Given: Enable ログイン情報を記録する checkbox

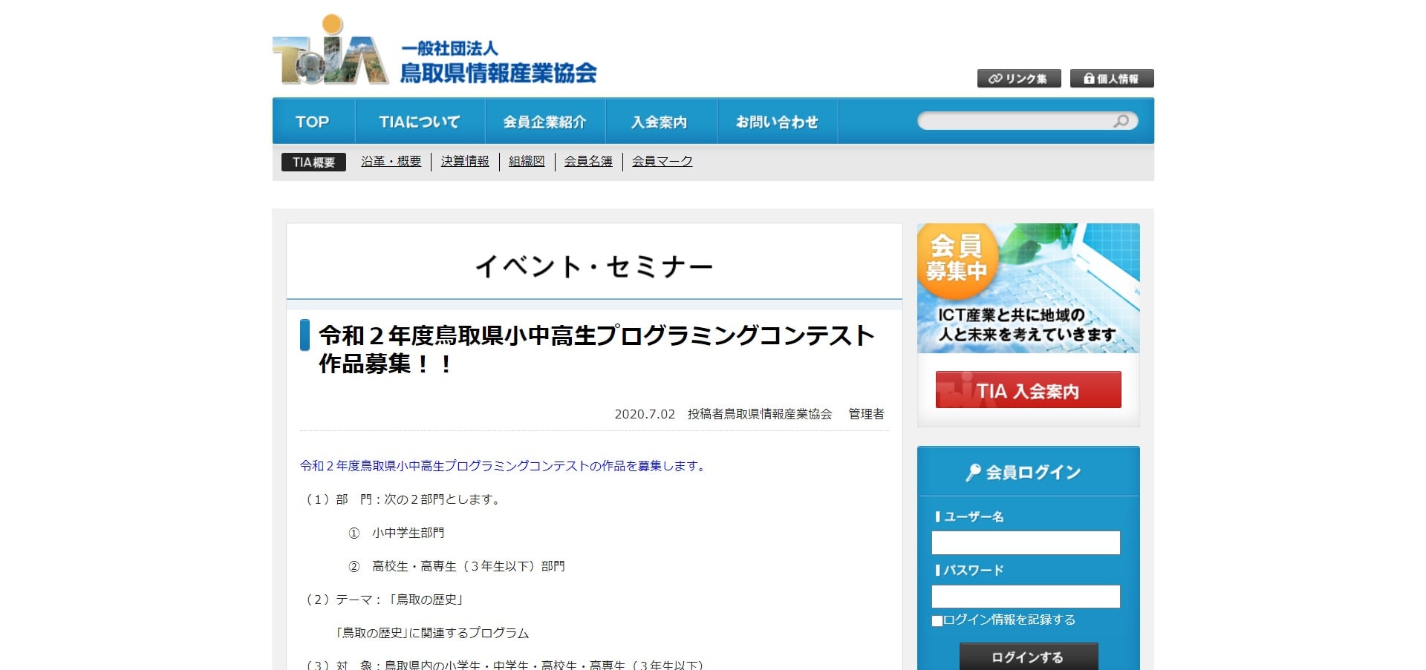Looking at the screenshot, I should 937,620.
